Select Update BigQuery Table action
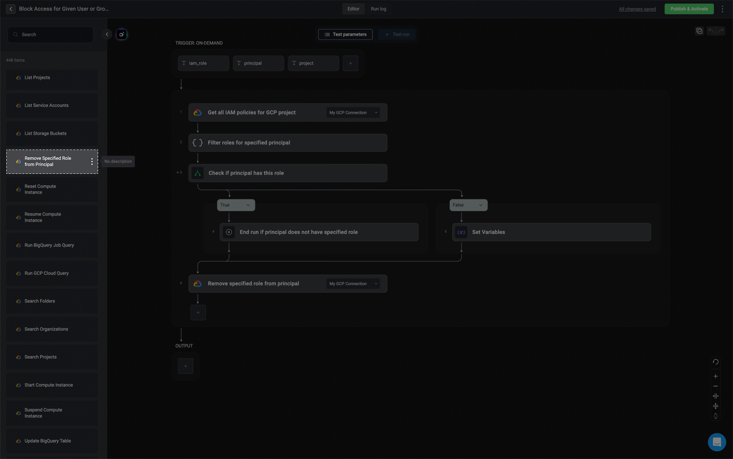The height and width of the screenshot is (459, 733). pyautogui.click(x=52, y=441)
